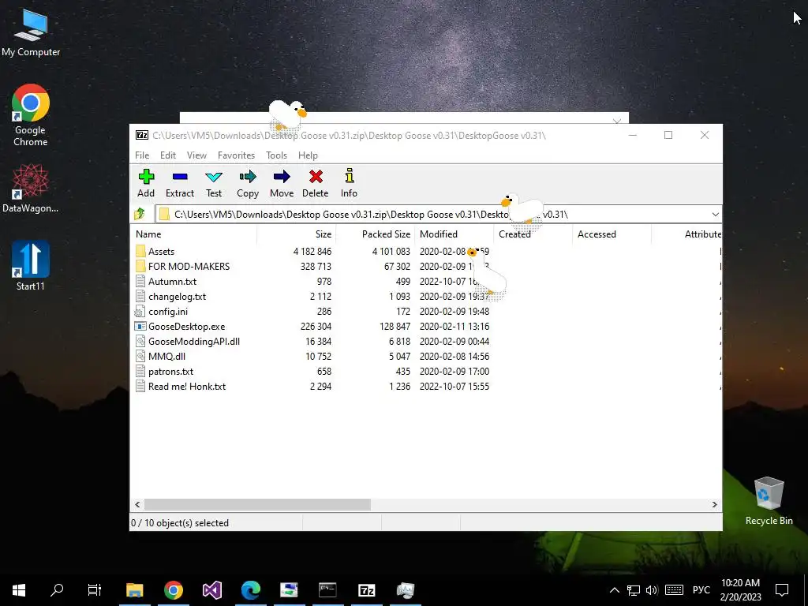This screenshot has height=606, width=808.
Task: Sort by Accessed column header
Action: pos(612,234)
